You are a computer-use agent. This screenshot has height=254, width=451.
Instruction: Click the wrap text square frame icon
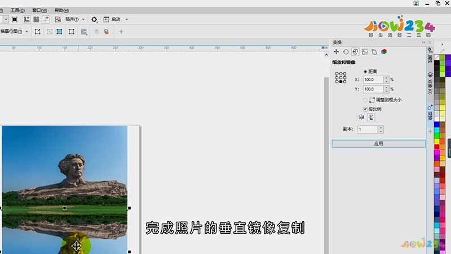tap(72, 32)
